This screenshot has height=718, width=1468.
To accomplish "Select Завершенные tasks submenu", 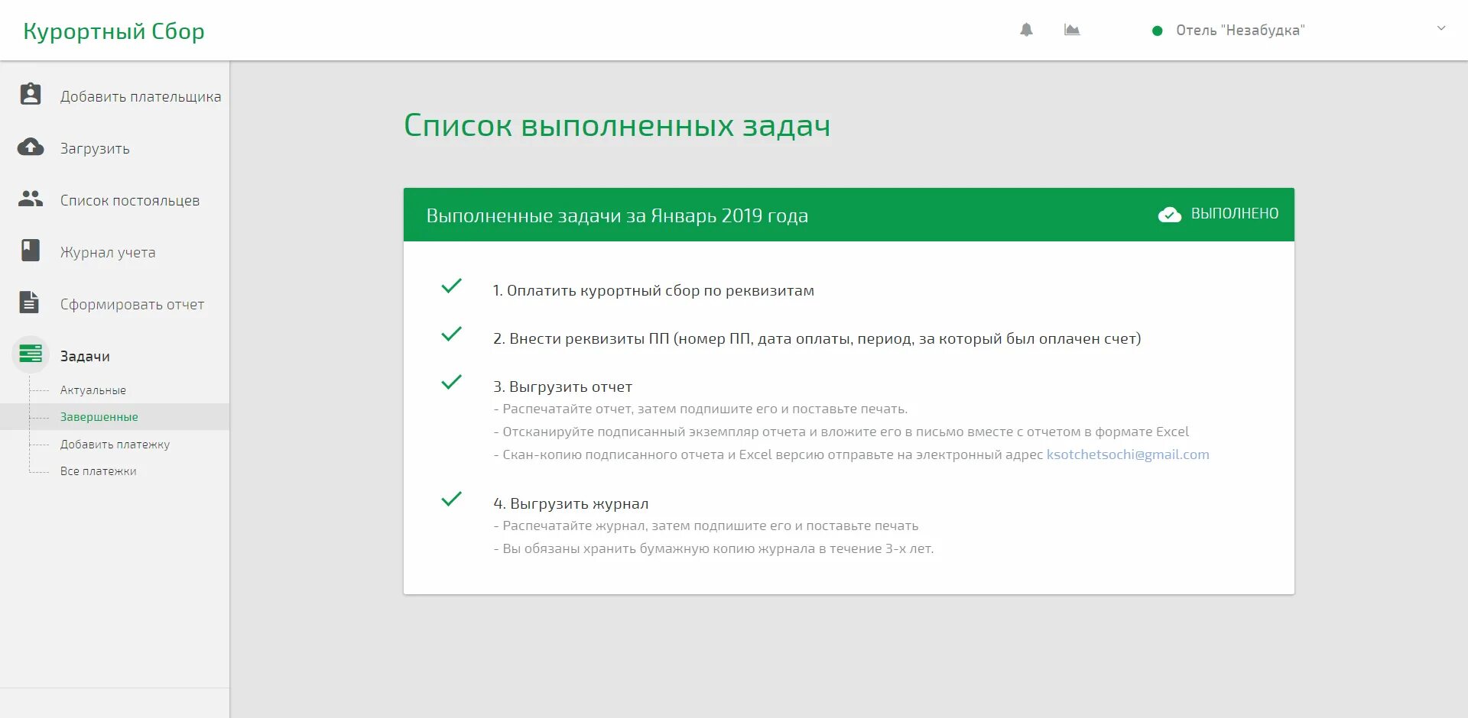I will click(x=99, y=417).
